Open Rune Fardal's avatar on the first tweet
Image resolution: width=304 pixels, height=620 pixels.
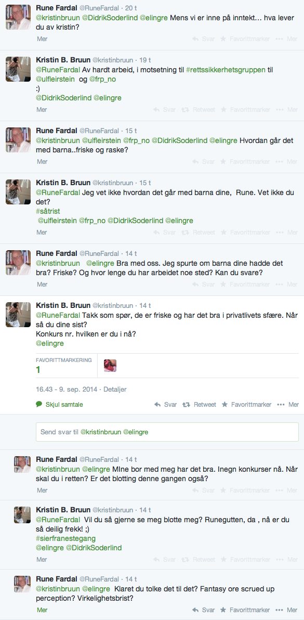[18, 17]
